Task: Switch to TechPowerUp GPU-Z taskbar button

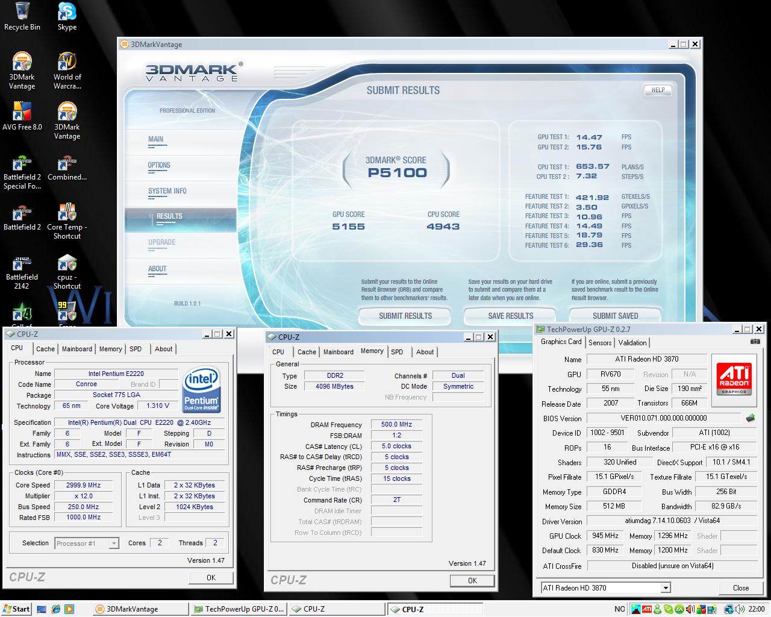Action: click(x=239, y=609)
